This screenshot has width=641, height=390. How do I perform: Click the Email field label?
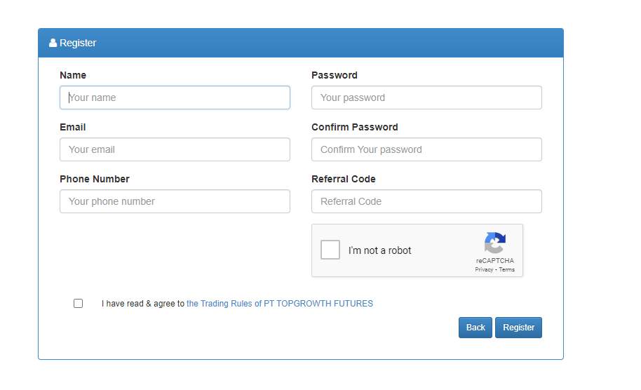[x=73, y=127]
